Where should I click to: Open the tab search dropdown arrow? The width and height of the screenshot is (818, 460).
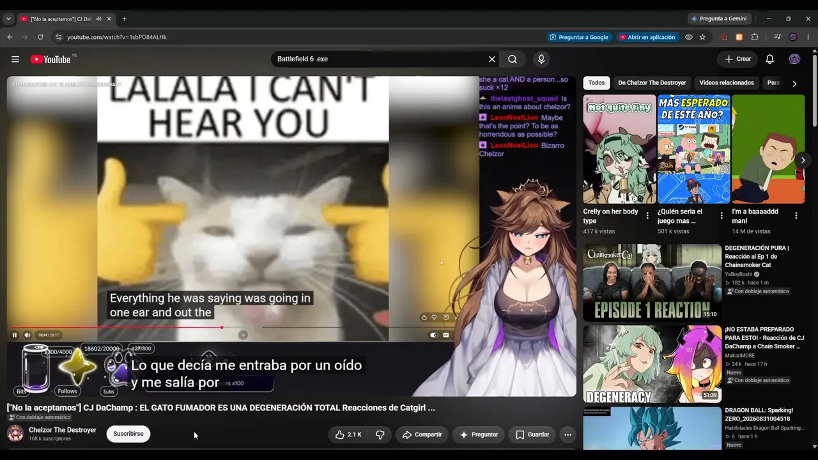coord(8,19)
